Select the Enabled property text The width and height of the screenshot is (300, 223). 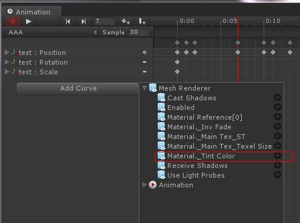pyautogui.click(x=181, y=108)
